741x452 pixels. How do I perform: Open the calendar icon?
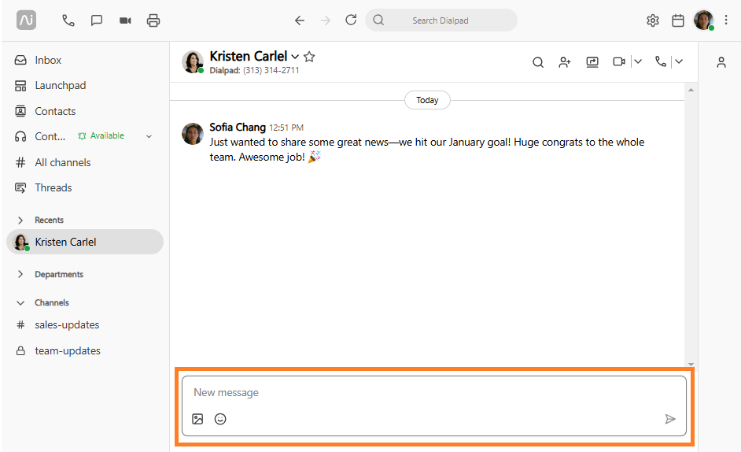(677, 20)
